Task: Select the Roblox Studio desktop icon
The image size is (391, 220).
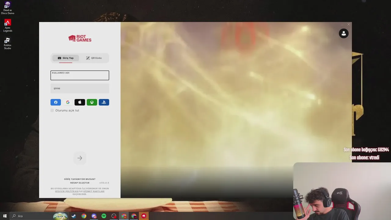Action: 8,43
